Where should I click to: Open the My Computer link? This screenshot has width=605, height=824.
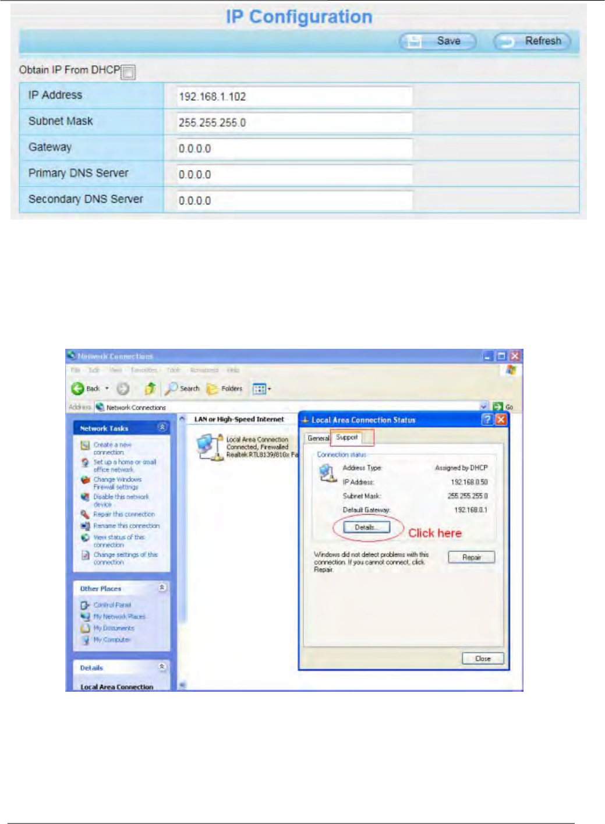[x=112, y=640]
